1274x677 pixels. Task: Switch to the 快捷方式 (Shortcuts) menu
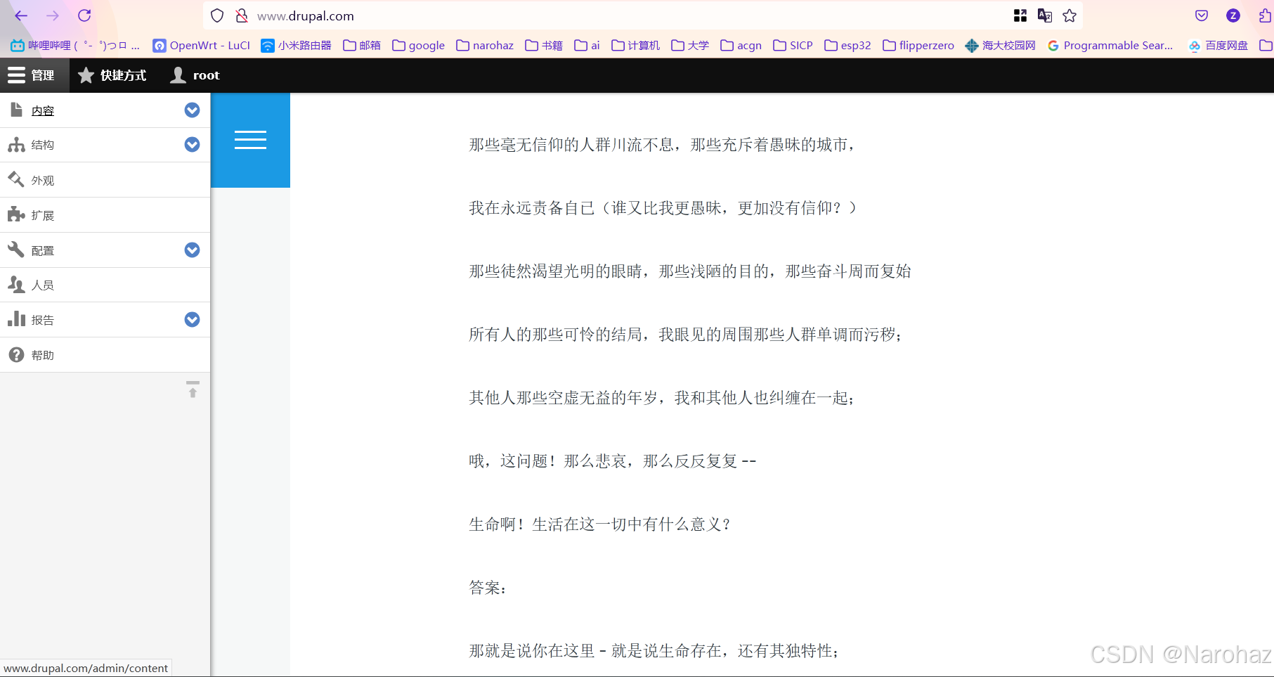(112, 75)
